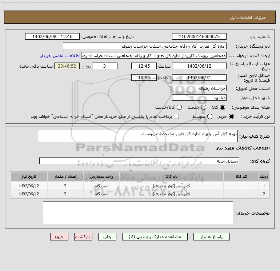280x271 pixels.
Task: Click the 'چاپ' print button
Action: pos(107,237)
